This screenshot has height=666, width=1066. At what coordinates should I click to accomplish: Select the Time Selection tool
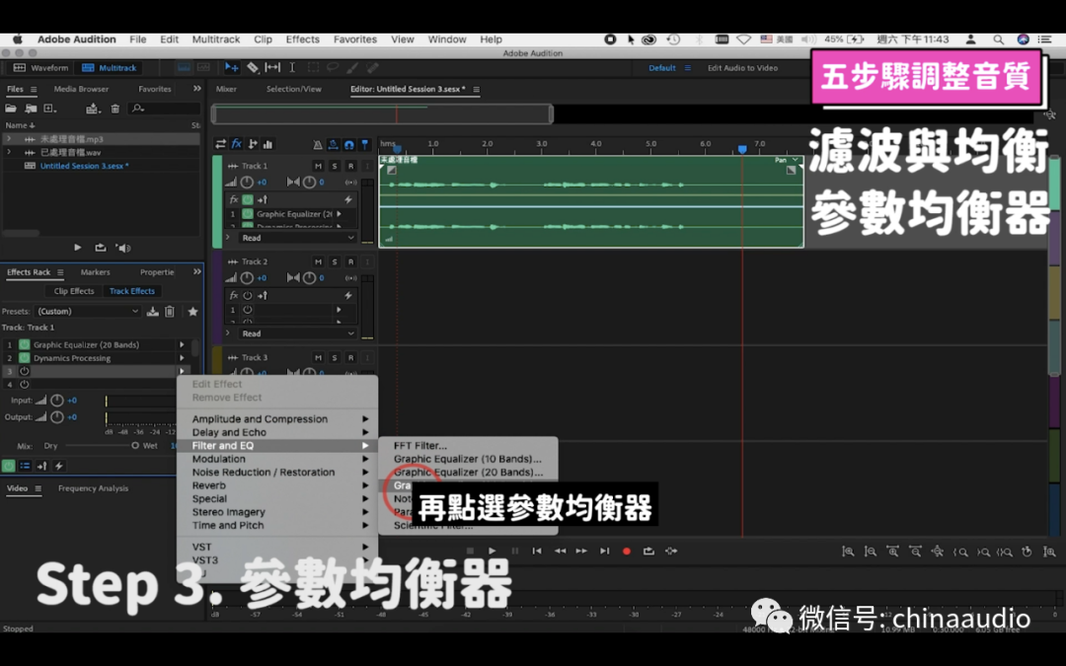[x=292, y=68]
